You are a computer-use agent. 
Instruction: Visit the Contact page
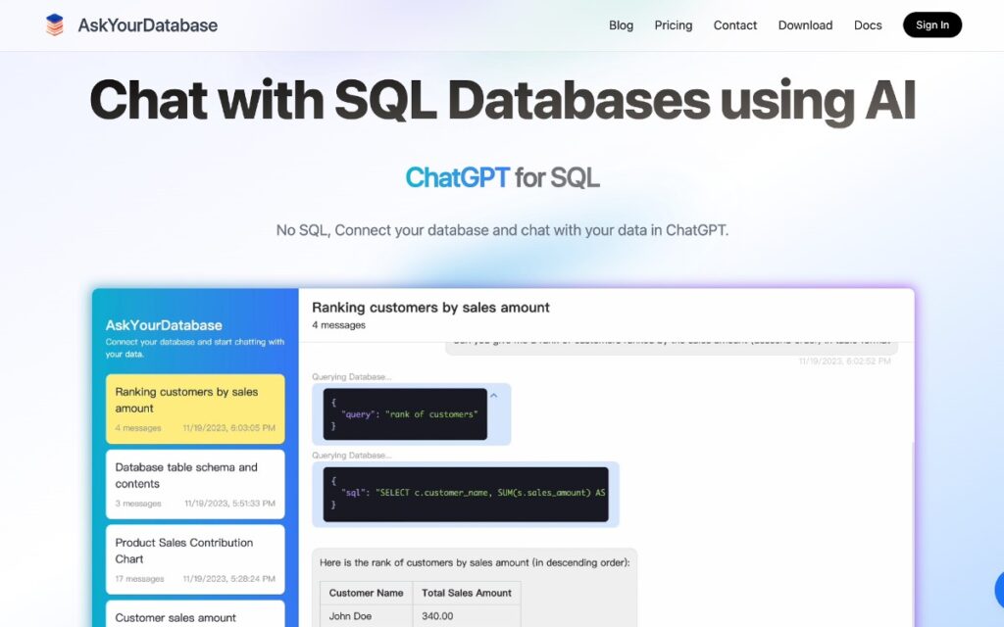click(x=734, y=25)
